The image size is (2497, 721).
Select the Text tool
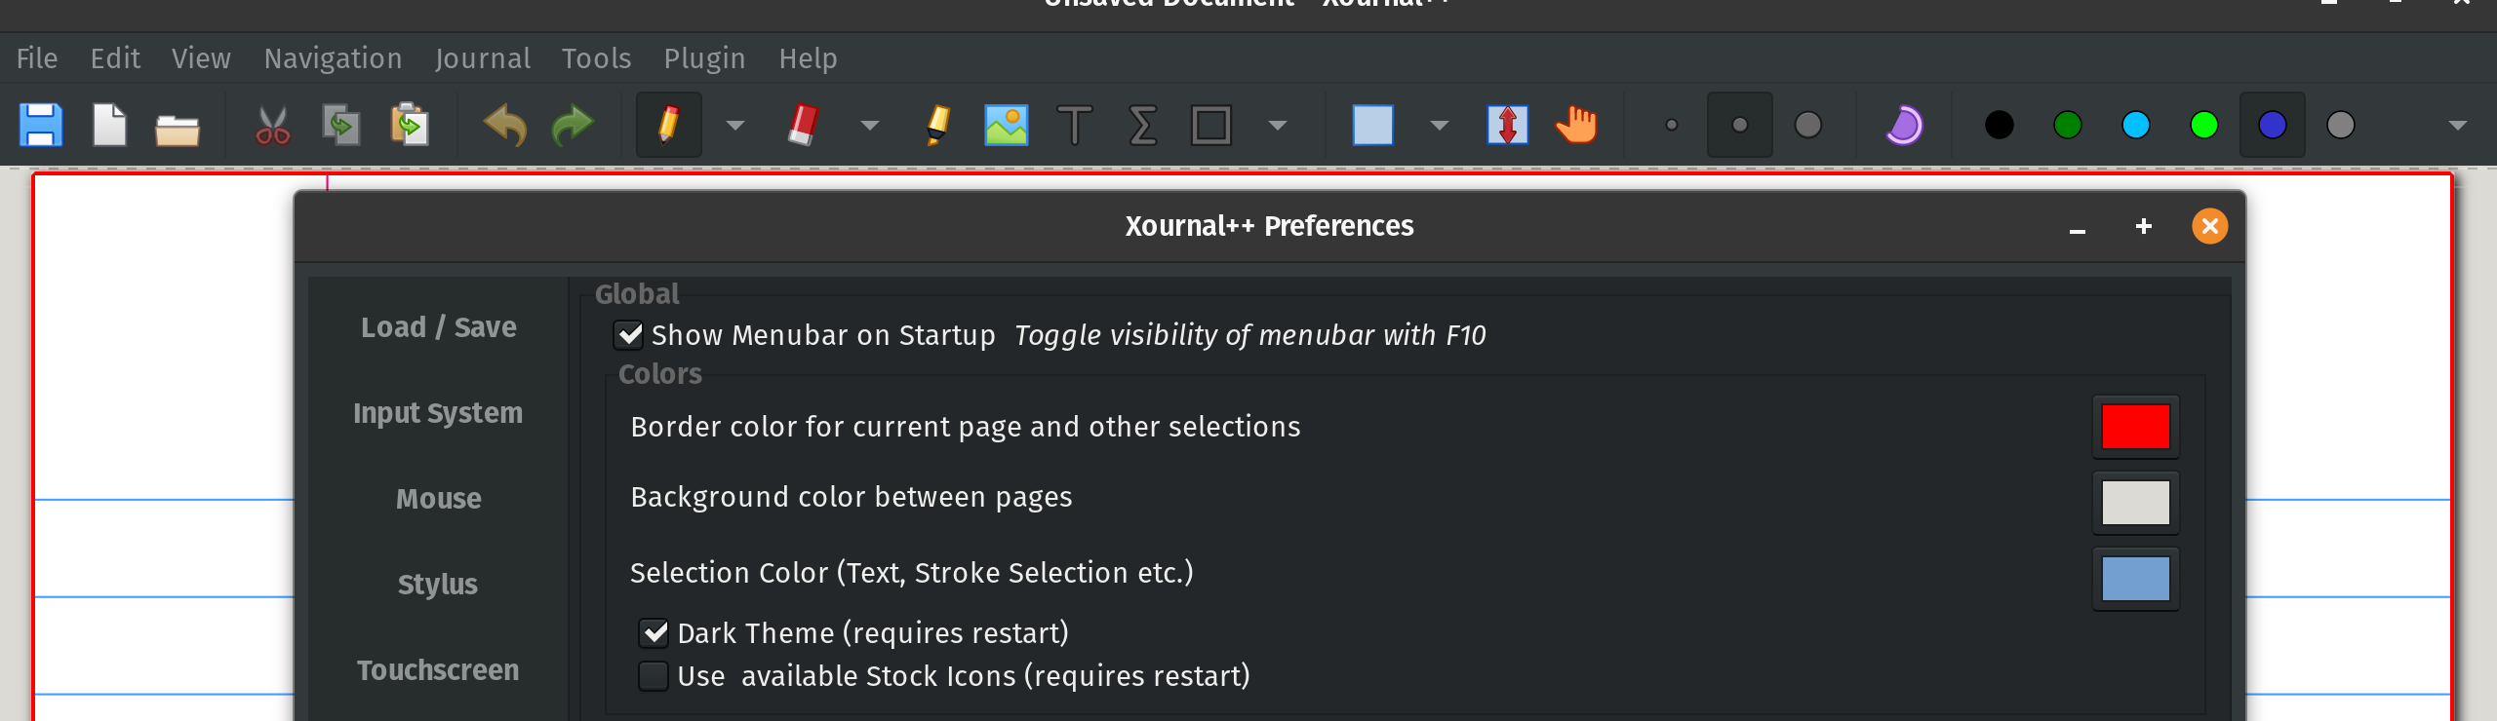click(1076, 125)
